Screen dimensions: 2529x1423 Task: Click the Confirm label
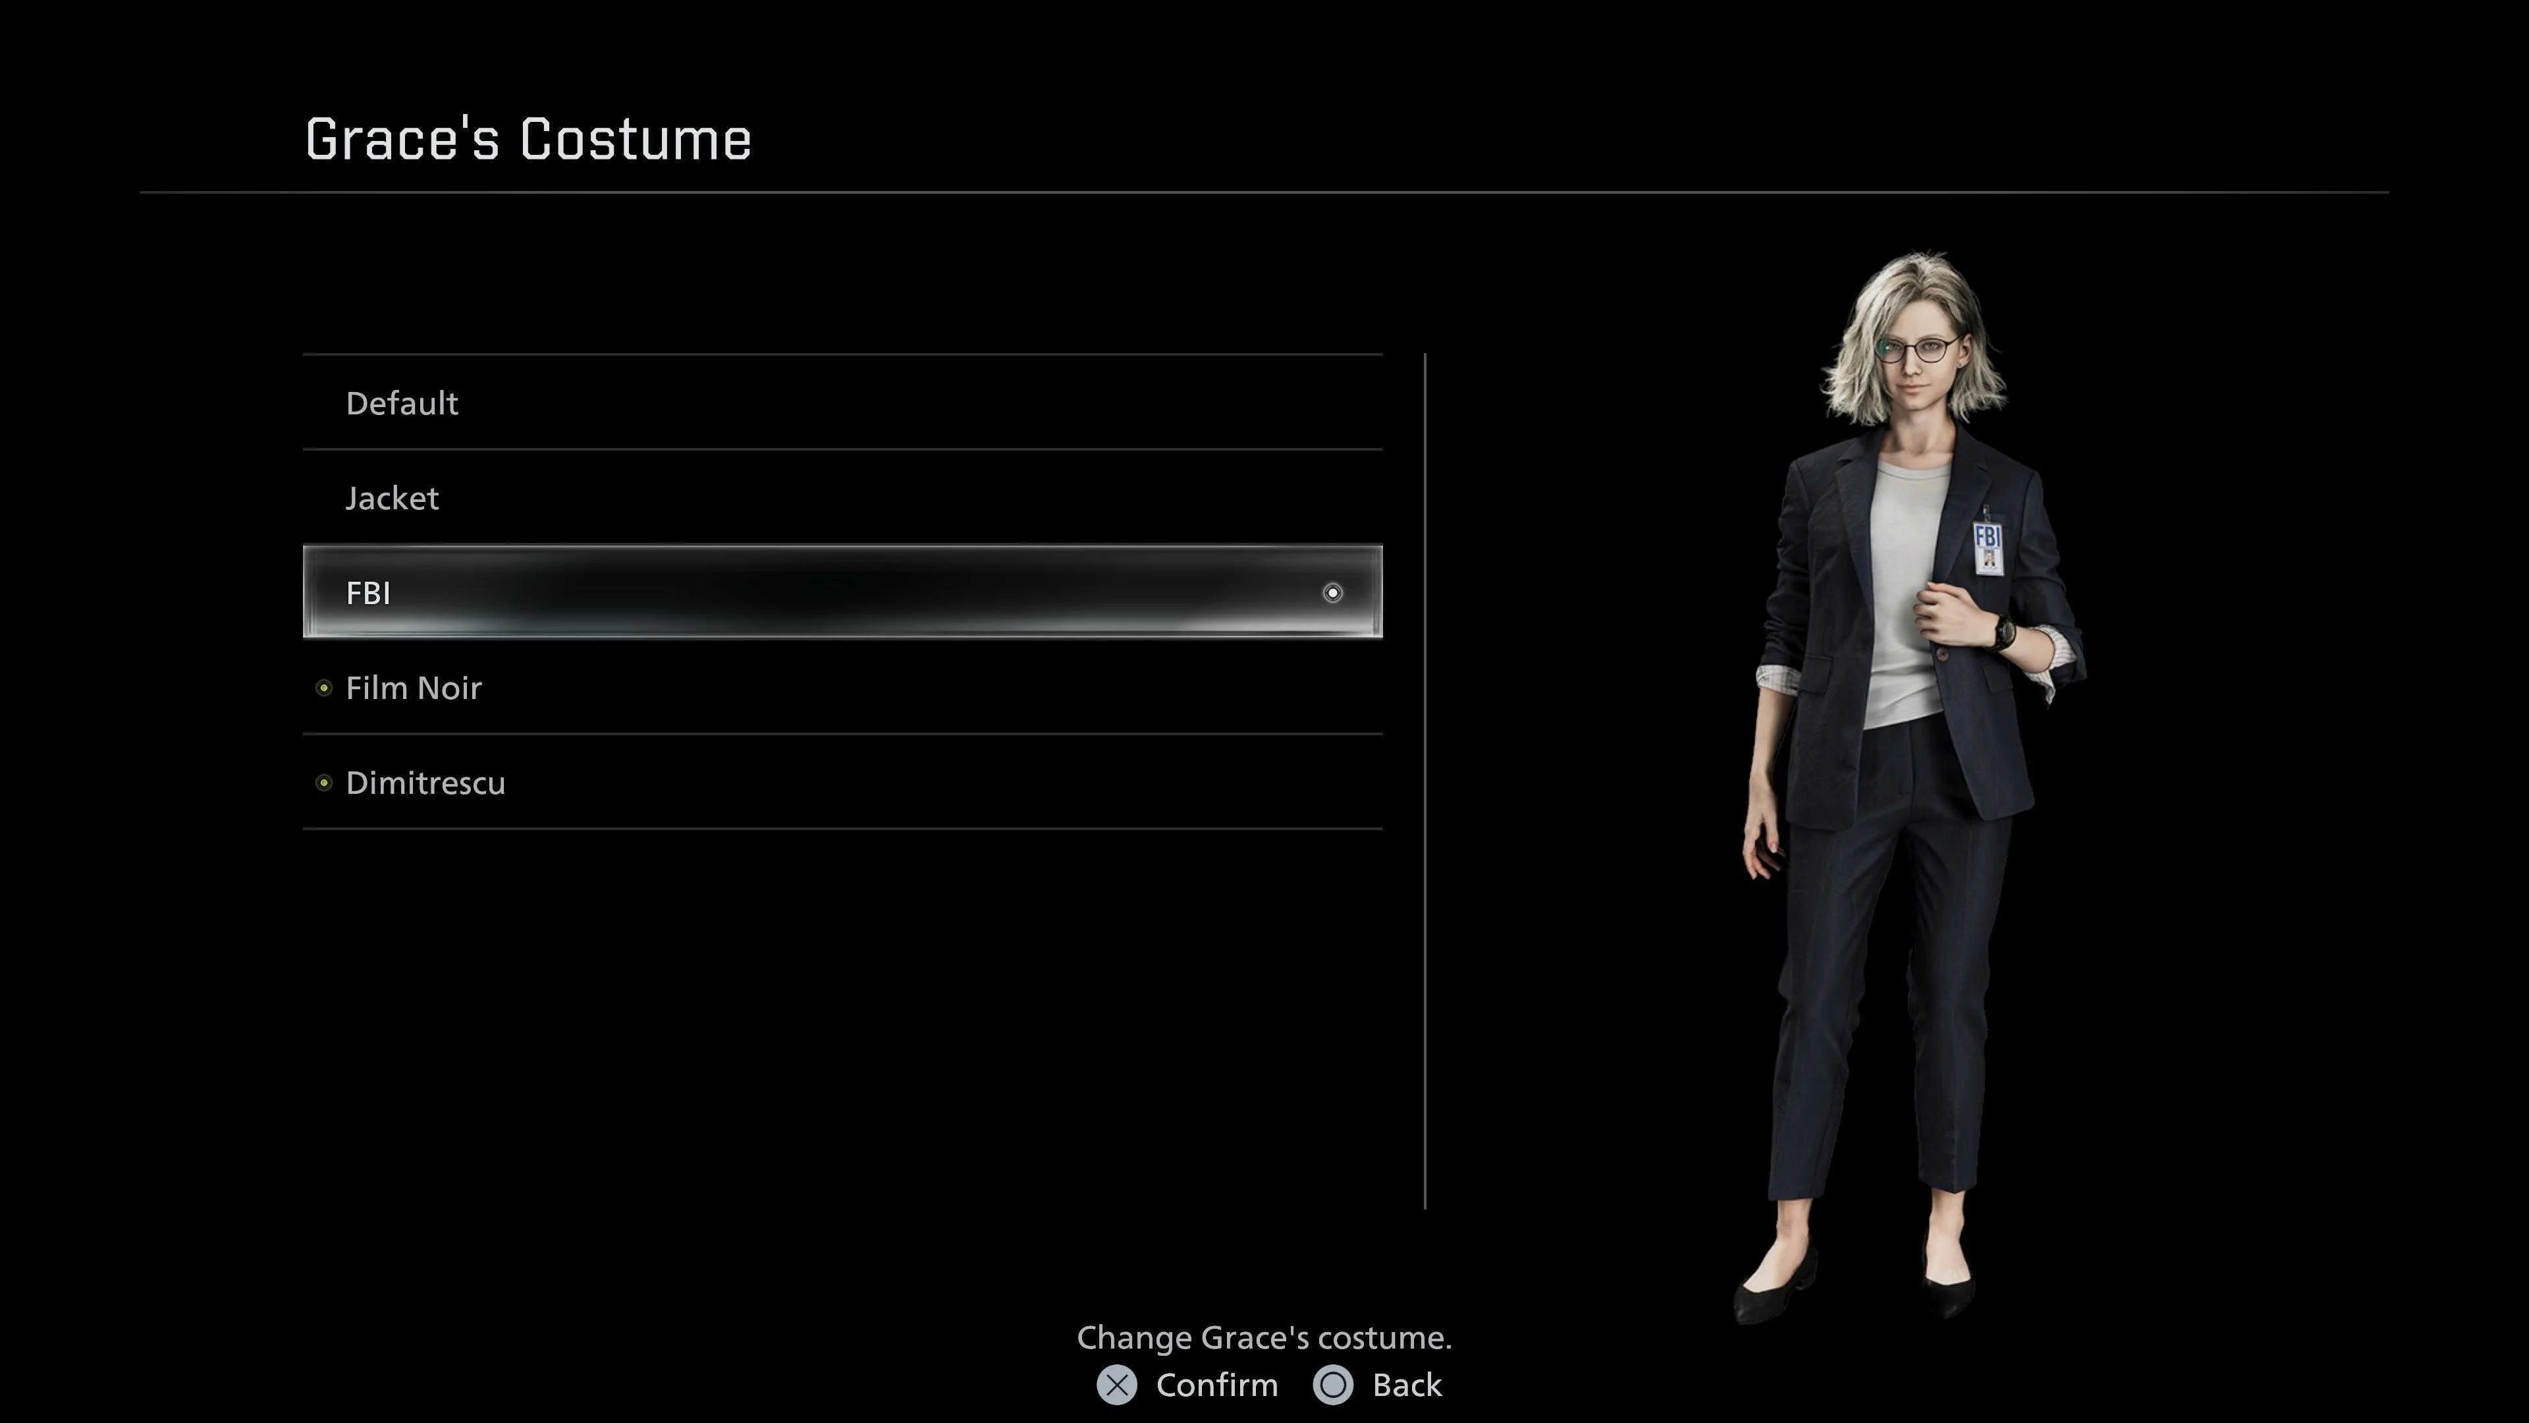point(1216,1385)
